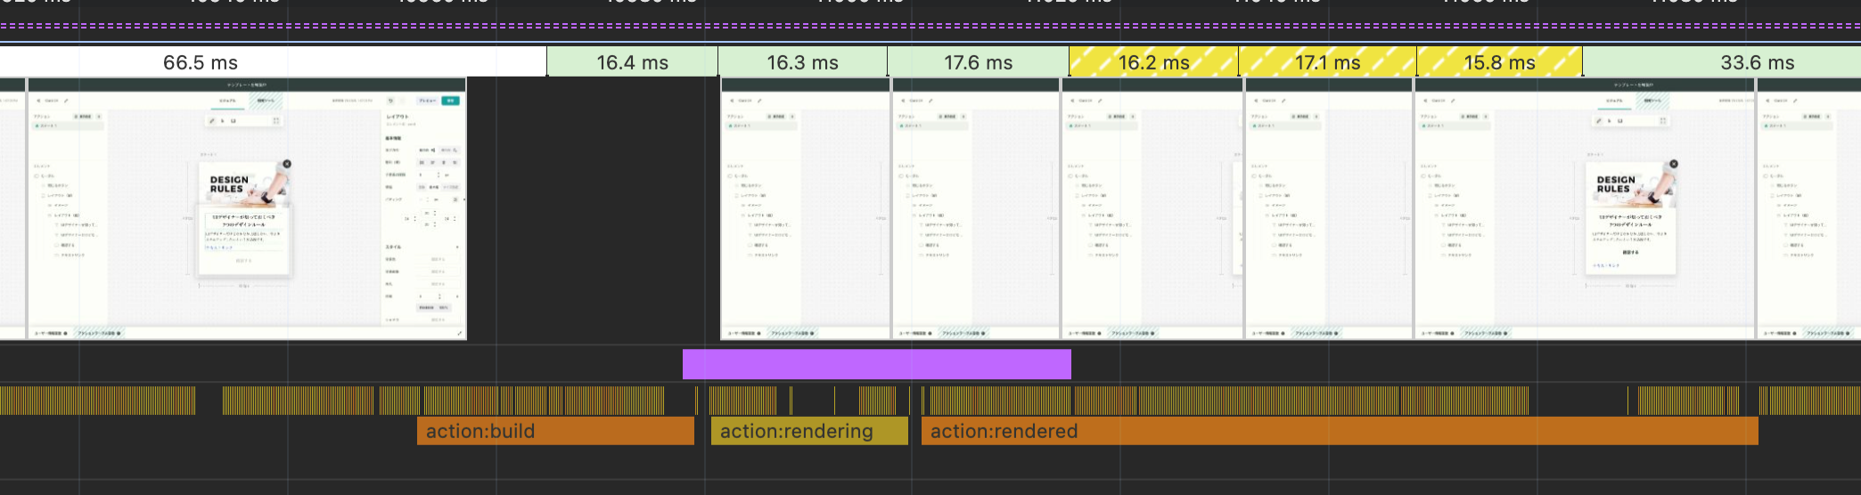Click the yellow 17.1 ms dropped frame
The image size is (1861, 495).
click(1327, 62)
